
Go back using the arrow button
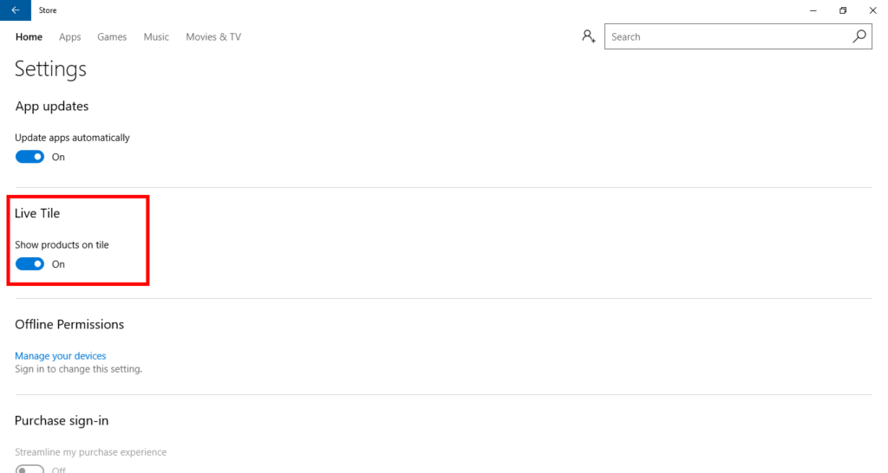15,10
